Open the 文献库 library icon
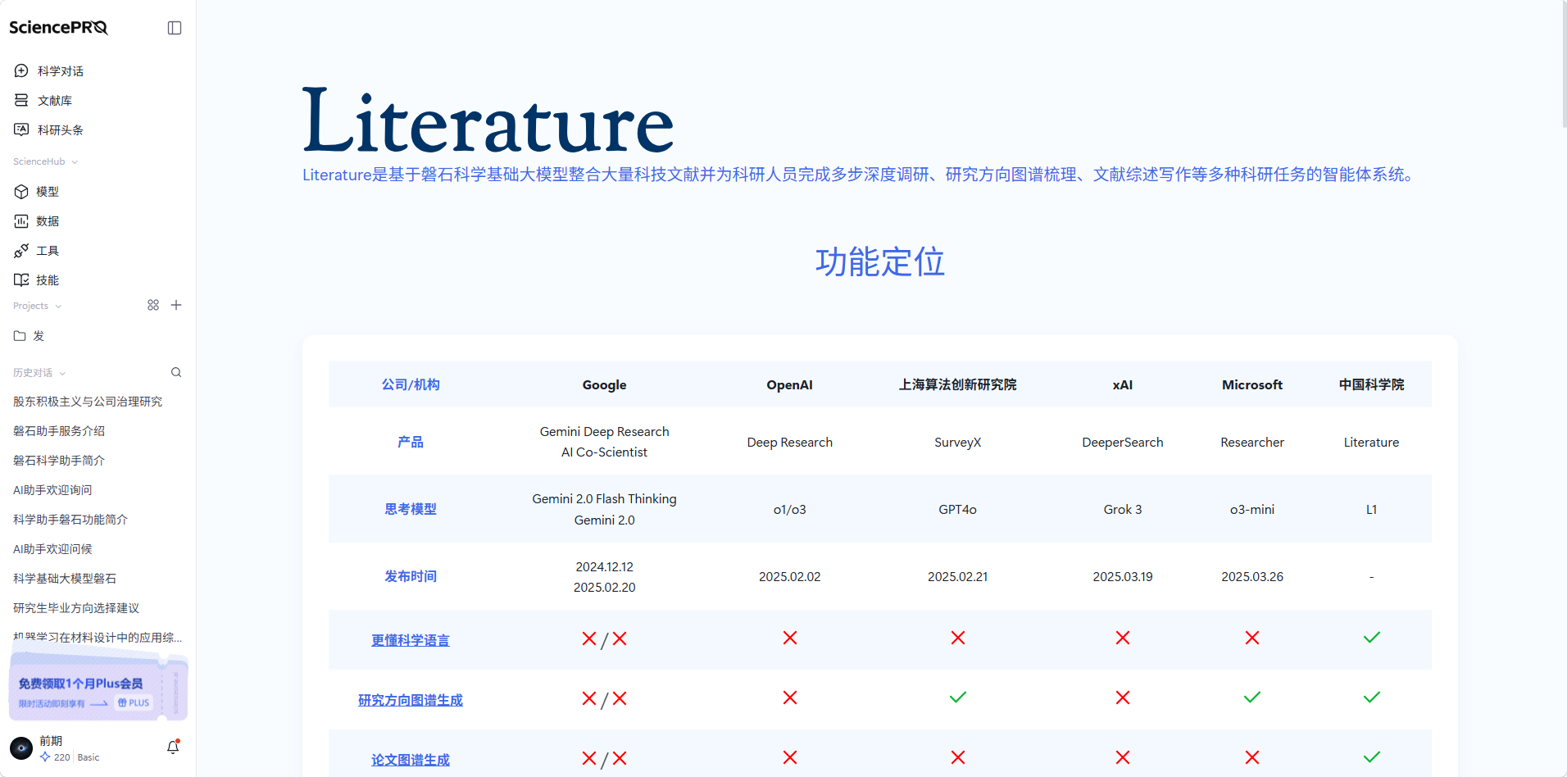 point(21,101)
